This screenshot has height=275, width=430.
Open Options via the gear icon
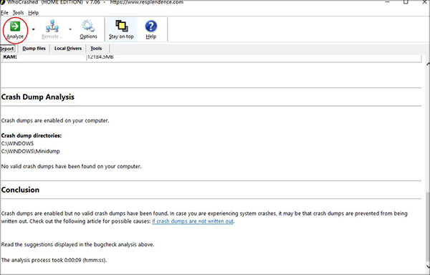pyautogui.click(x=88, y=26)
